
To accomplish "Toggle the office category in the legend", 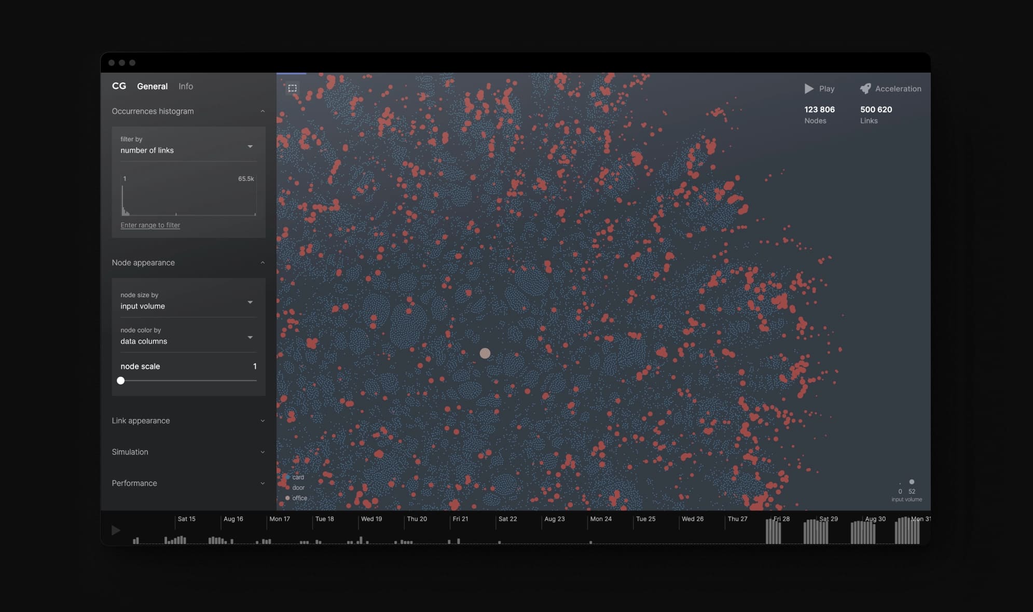I will coord(300,498).
